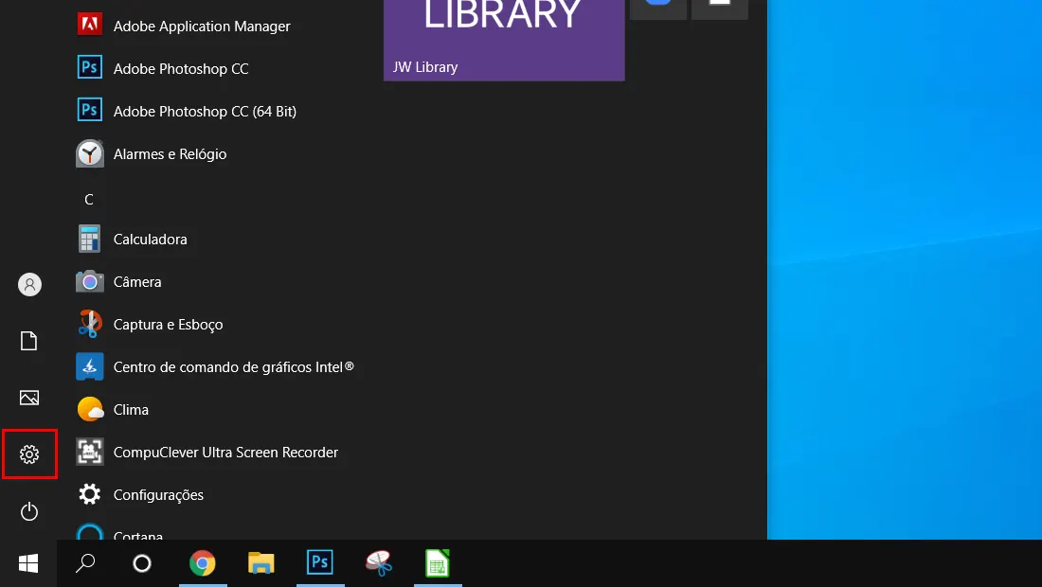Launch Adobe Photoshop CC (64 Bit) icon
The image size is (1042, 587).
tap(90, 110)
